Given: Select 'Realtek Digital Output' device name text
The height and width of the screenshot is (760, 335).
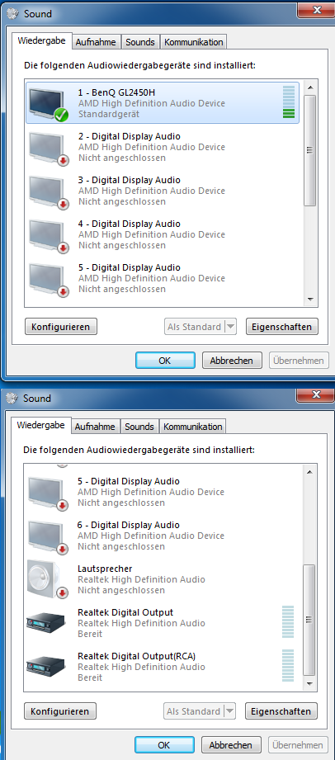Looking at the screenshot, I should [x=125, y=612].
